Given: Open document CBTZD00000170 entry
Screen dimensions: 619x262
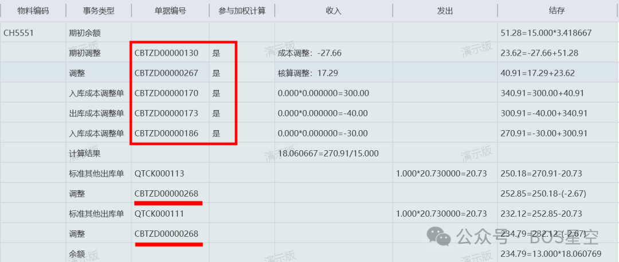Looking at the screenshot, I should (166, 93).
